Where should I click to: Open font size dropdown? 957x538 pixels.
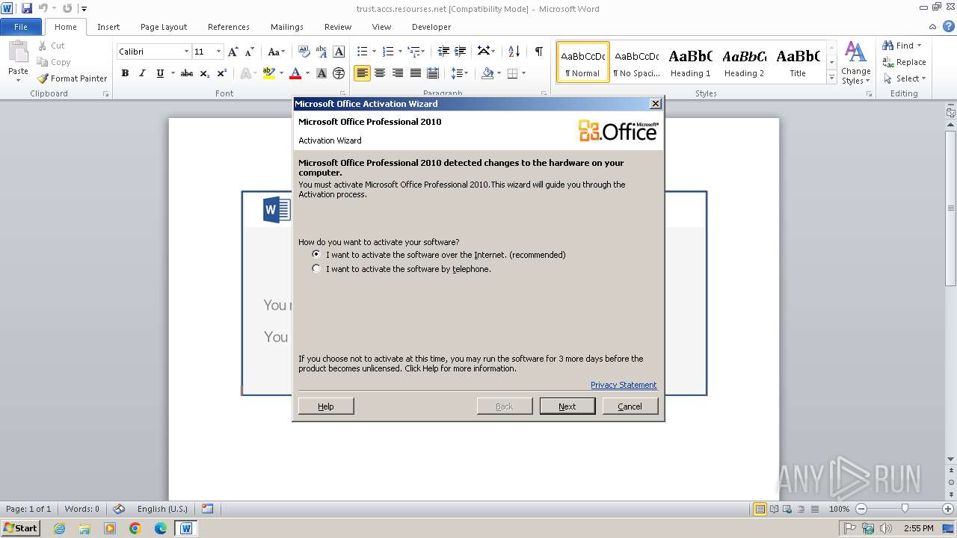point(218,52)
